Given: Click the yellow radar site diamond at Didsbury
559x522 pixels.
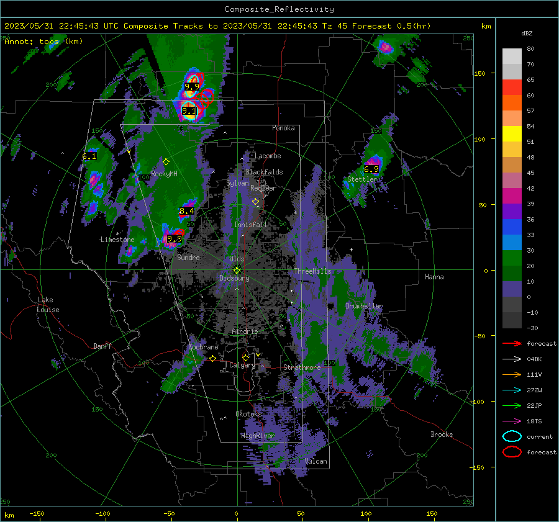Looking at the screenshot, I should point(237,270).
